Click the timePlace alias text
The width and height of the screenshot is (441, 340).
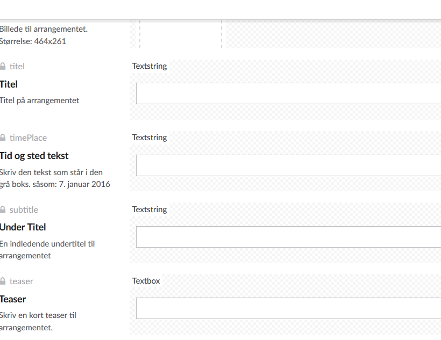(x=28, y=138)
